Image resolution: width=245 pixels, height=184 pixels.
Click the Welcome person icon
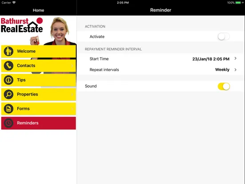click(x=8, y=51)
